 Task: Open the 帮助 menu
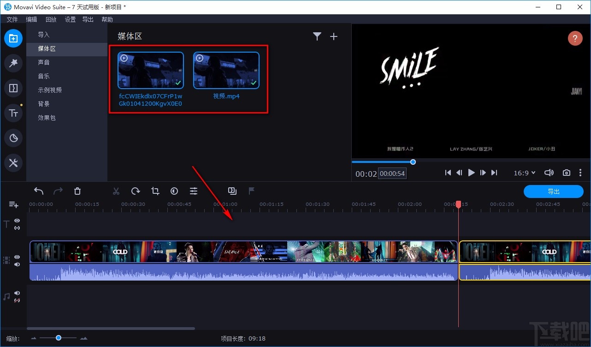[107, 19]
